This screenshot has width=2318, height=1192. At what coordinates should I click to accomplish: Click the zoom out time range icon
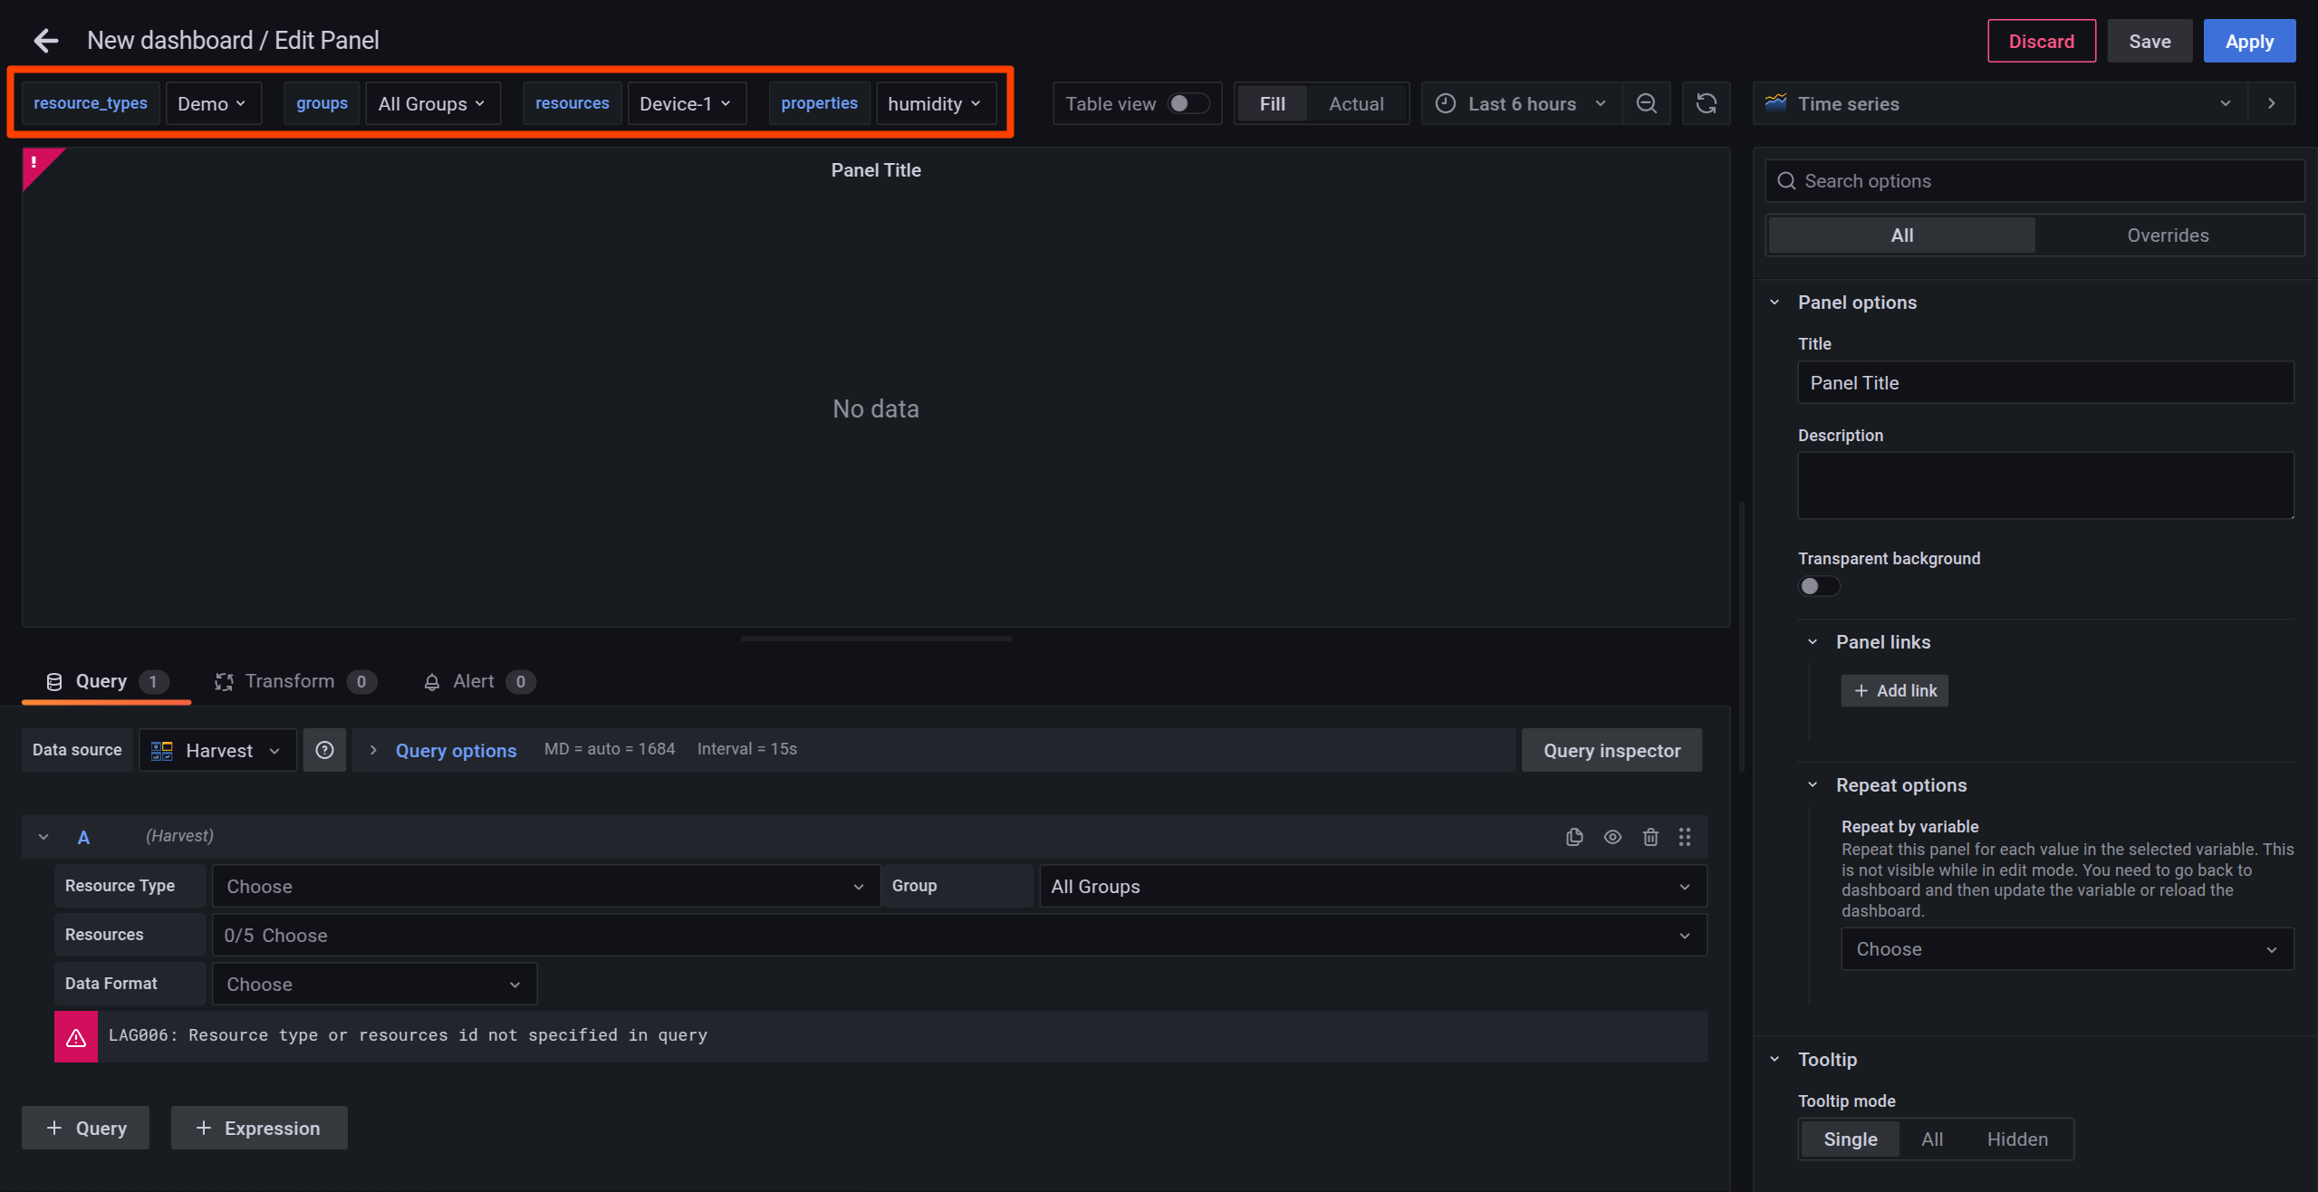coord(1646,103)
